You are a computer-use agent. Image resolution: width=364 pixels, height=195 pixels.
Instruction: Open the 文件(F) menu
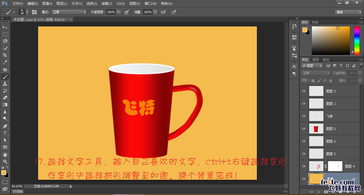(18, 4)
